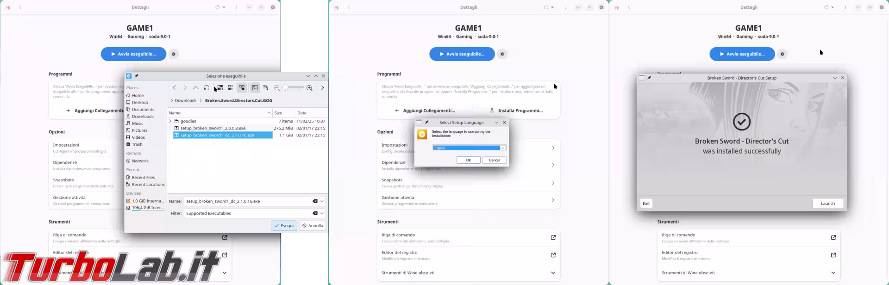Sort files by the Date column header
This screenshot has width=889, height=285.
[x=311, y=113]
